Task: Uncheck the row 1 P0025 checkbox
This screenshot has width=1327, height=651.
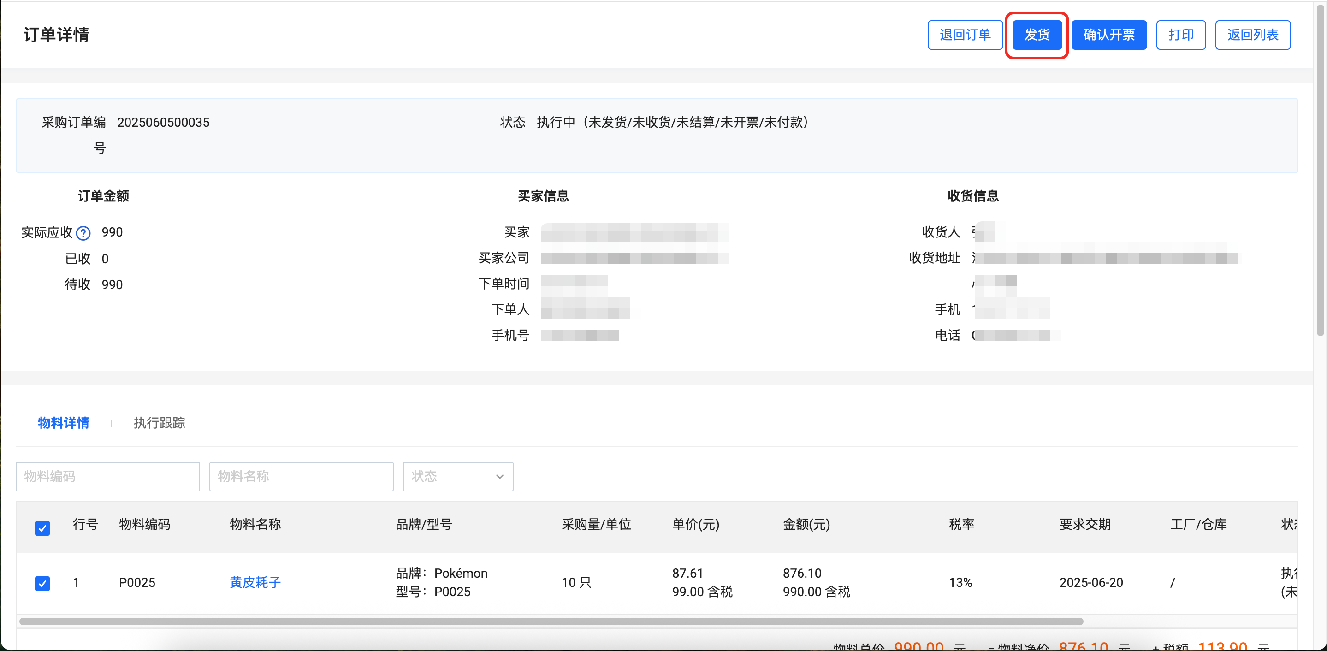Action: click(42, 583)
